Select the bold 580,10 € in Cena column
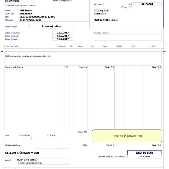Viewport: 169px width, 169px height. click(109, 67)
